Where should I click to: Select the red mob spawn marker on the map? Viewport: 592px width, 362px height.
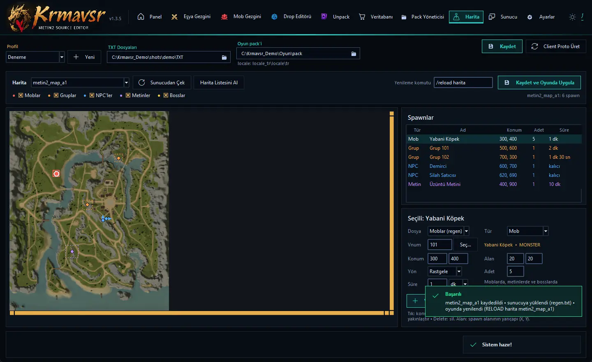click(x=56, y=174)
